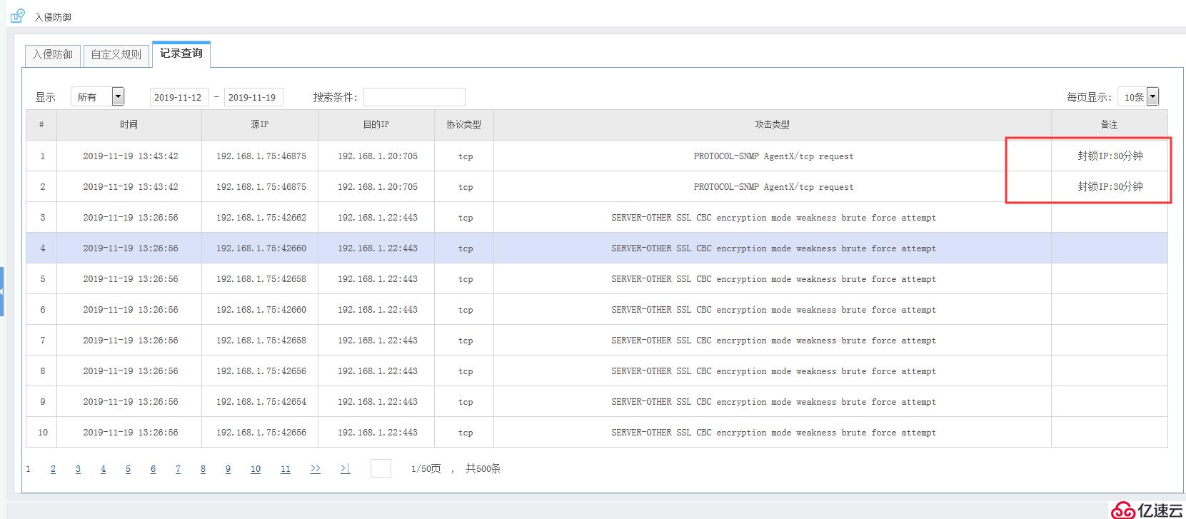Click the page number jump input box
Screen dimensions: 1186x519
(381, 468)
